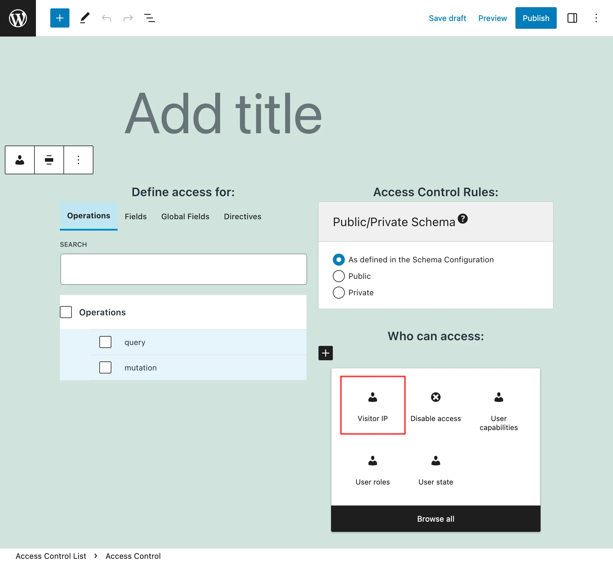Click the Publish button
The width and height of the screenshot is (613, 563).
point(536,18)
